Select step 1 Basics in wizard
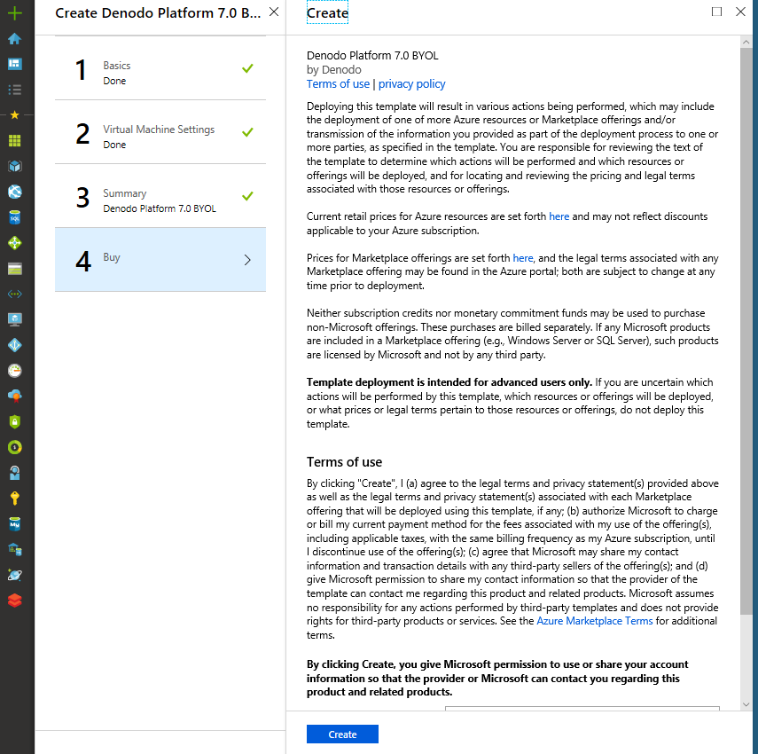Image resolution: width=758 pixels, height=754 pixels. pyautogui.click(x=160, y=68)
